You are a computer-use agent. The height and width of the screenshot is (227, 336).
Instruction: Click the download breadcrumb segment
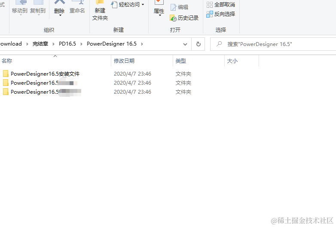pos(11,44)
